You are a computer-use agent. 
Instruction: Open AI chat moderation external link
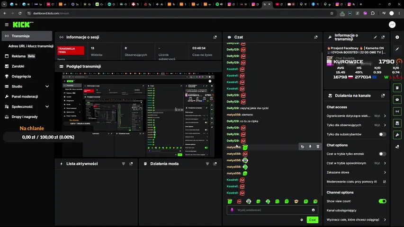[385, 182]
